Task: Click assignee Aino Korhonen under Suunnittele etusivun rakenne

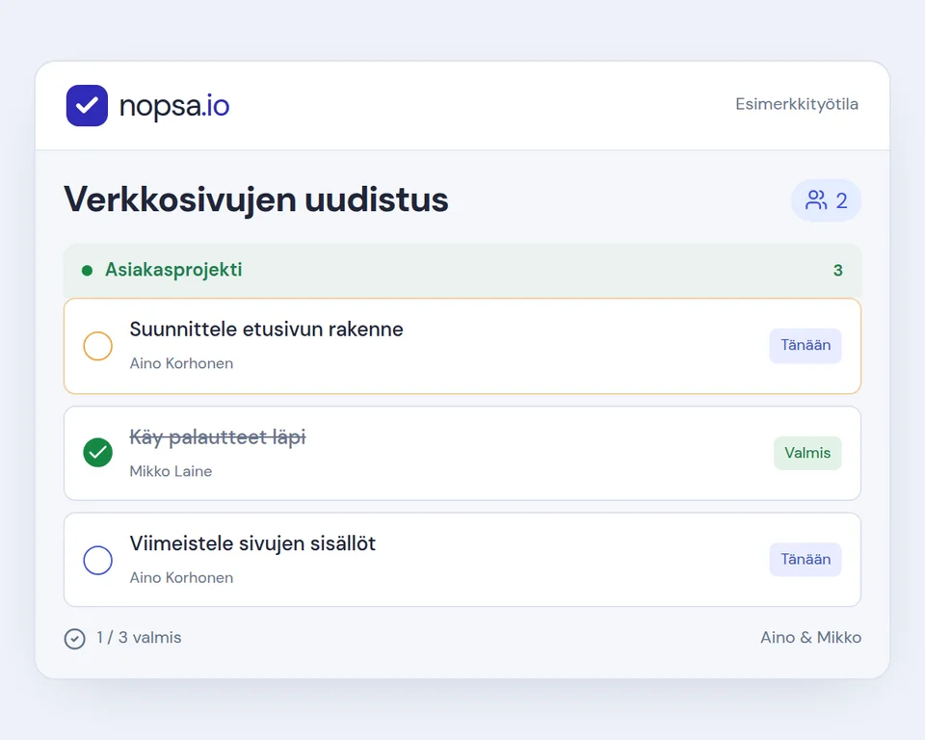Action: point(182,363)
